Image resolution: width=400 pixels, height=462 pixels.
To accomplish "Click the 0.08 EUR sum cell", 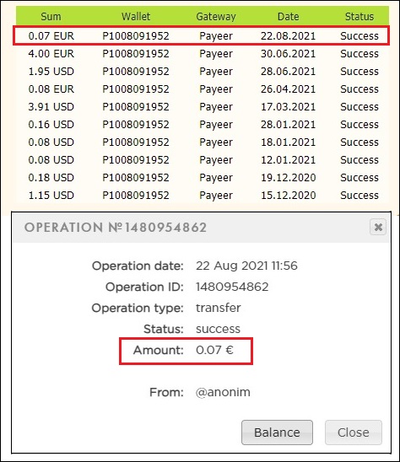I will click(51, 89).
